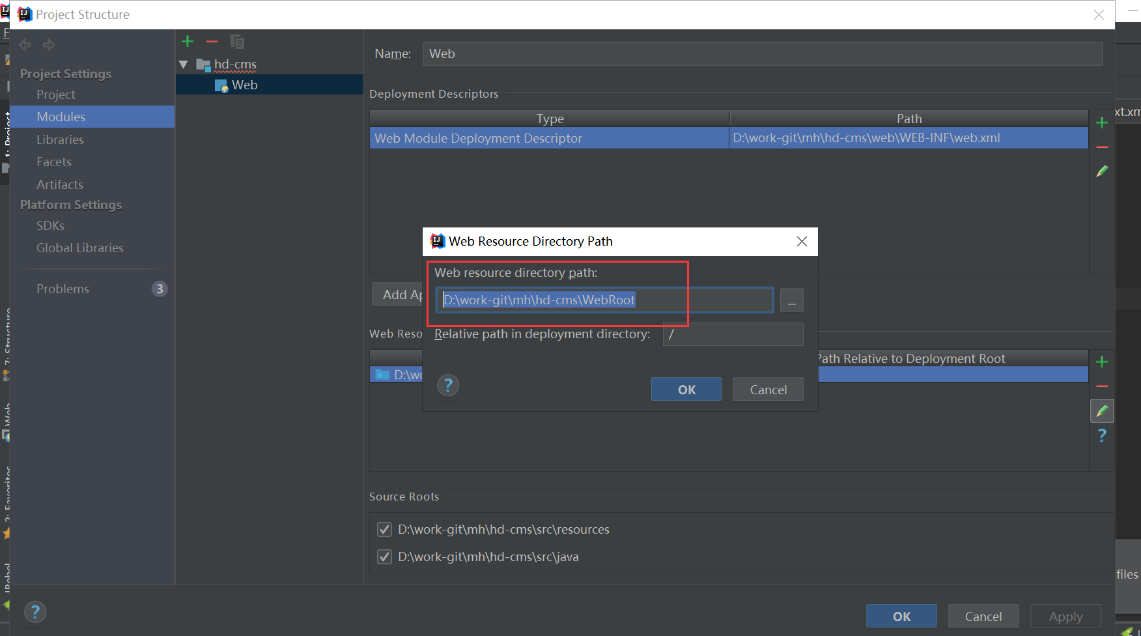Open help in Web Resource Directory Path dialog
Screen dimensions: 1141x636
[x=448, y=386]
